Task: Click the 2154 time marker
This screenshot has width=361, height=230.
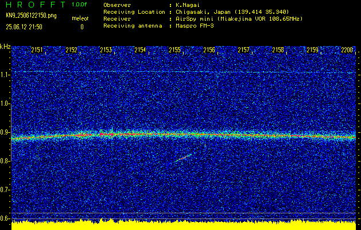Action: 140,50
